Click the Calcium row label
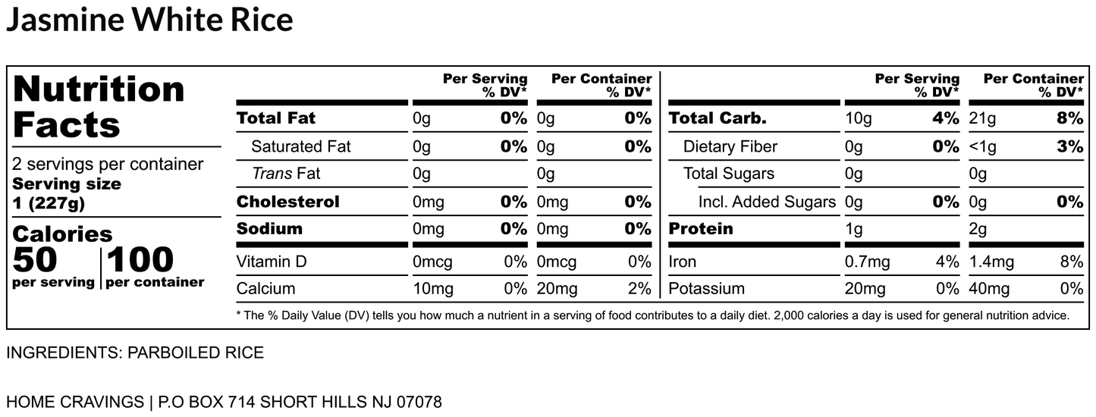Screen dimensions: 1096x417 (x=266, y=288)
